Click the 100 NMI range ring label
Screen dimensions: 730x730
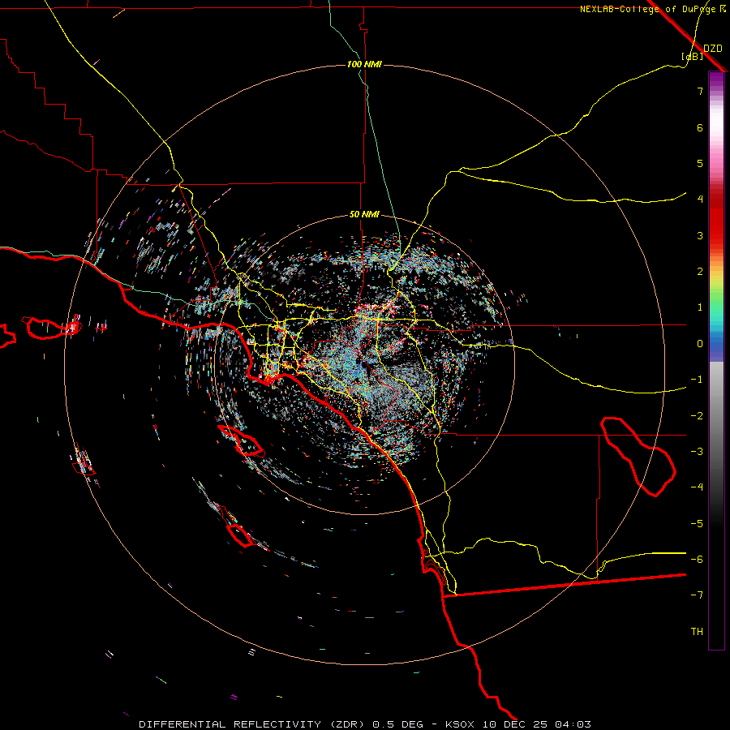point(364,64)
